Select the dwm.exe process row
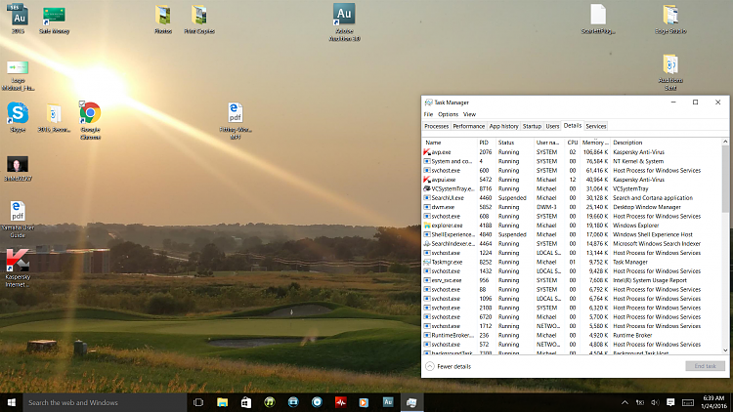The height and width of the screenshot is (412, 733). (x=572, y=207)
